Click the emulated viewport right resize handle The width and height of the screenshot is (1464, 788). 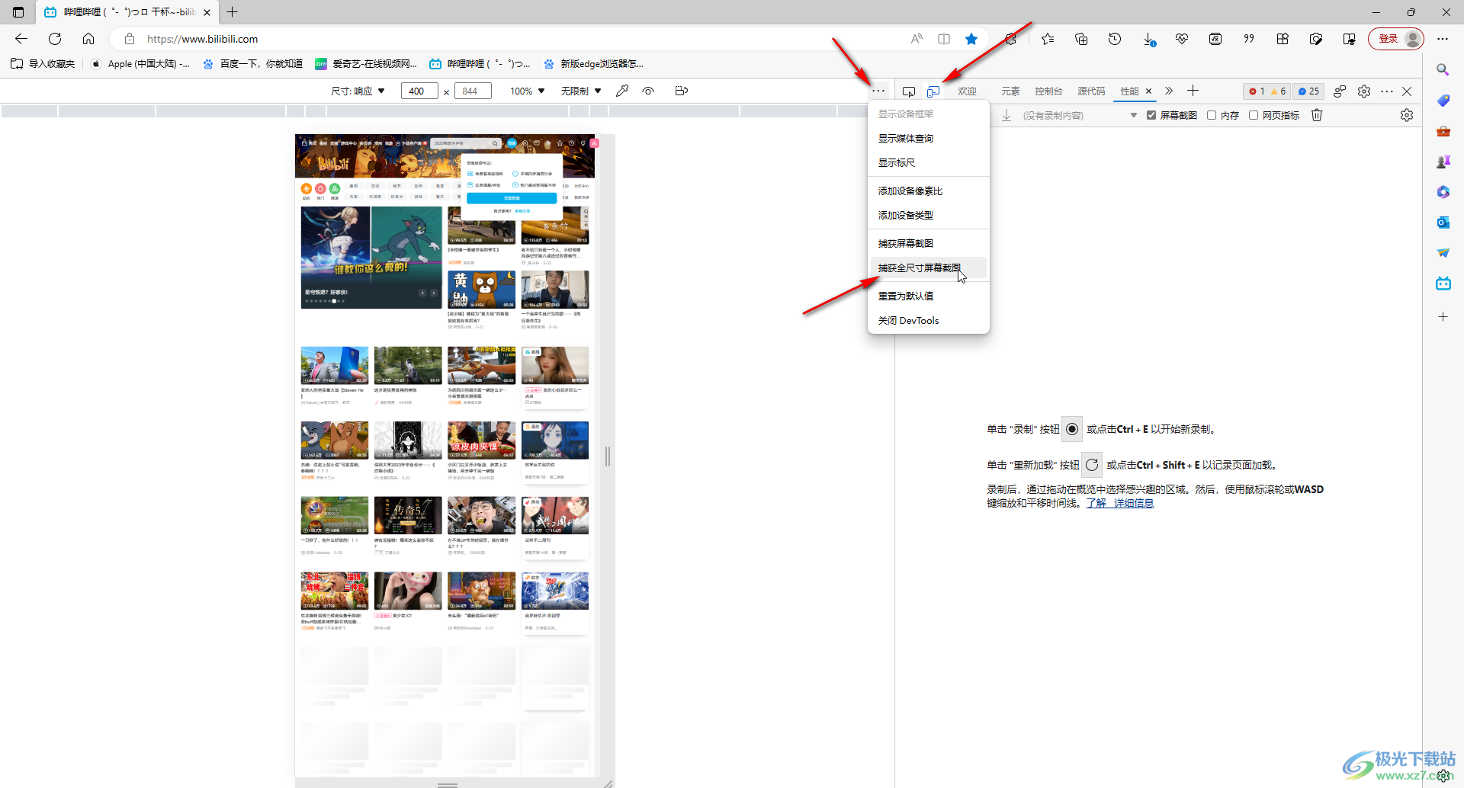pyautogui.click(x=608, y=456)
